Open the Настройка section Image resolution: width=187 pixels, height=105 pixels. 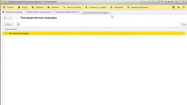pos(117,7)
